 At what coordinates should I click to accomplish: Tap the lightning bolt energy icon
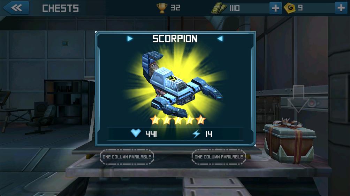tap(196, 134)
